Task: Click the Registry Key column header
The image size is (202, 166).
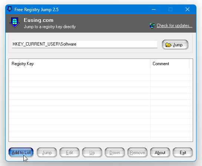Action: (79, 64)
